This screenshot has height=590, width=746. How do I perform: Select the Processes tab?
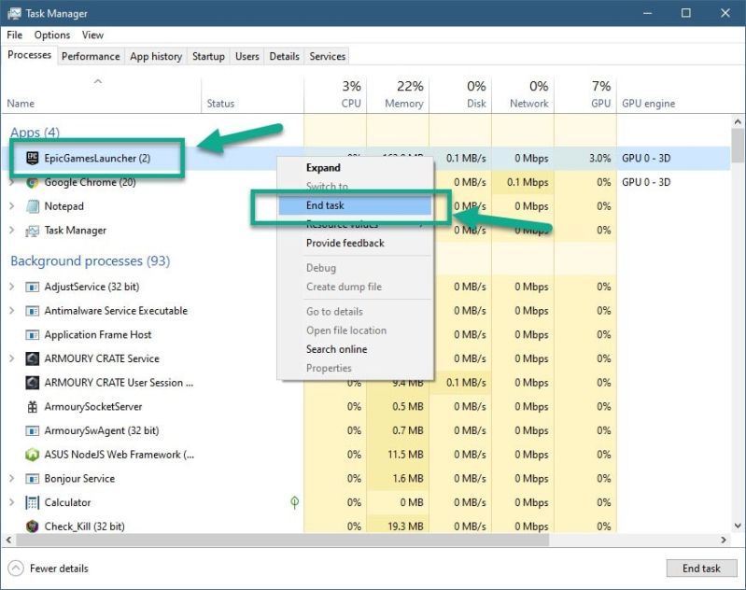pyautogui.click(x=30, y=55)
